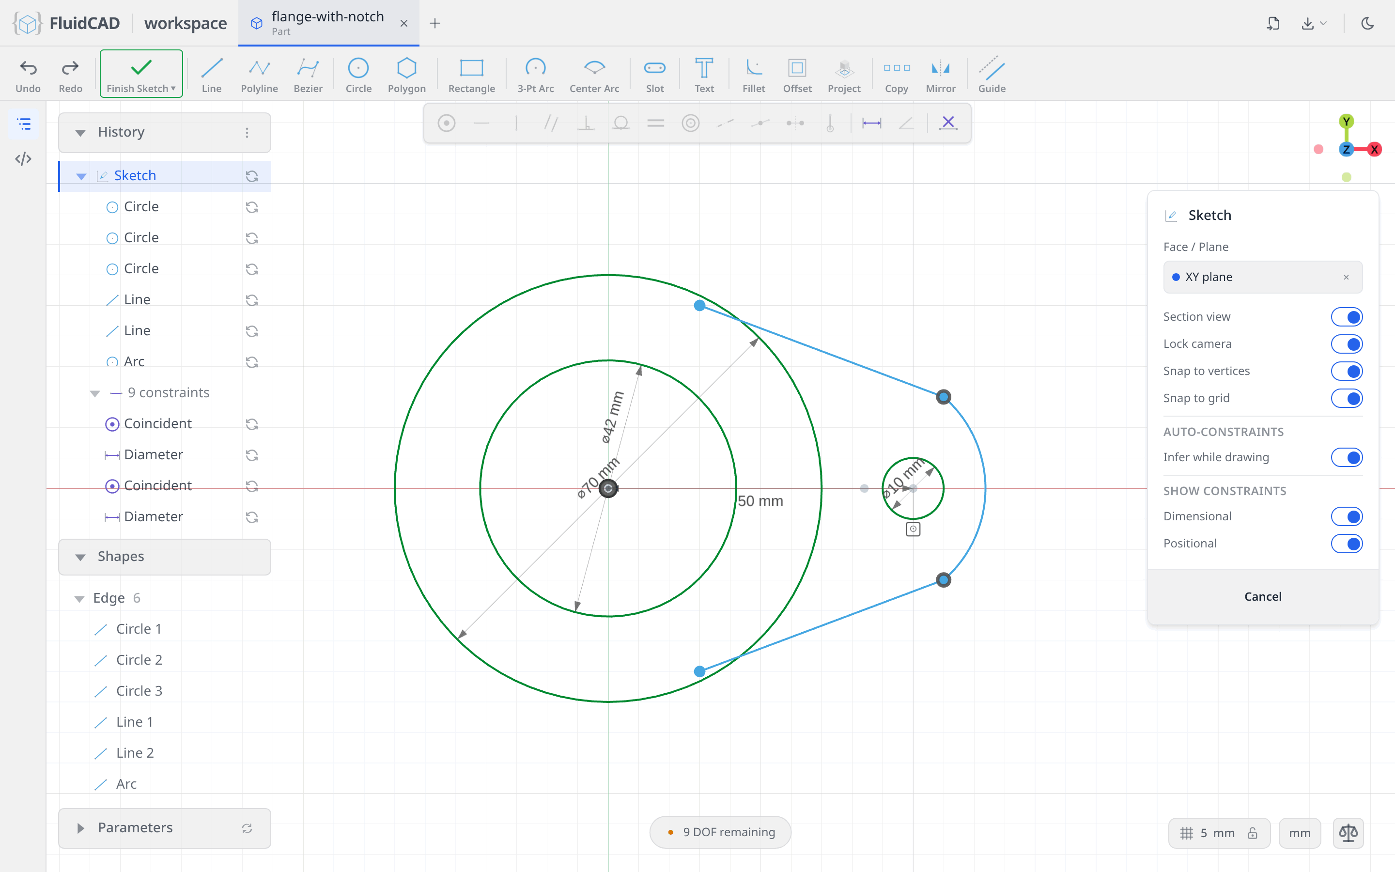Viewport: 1395px width, 872px height.
Task: Click the Text tool
Action: [x=704, y=75]
